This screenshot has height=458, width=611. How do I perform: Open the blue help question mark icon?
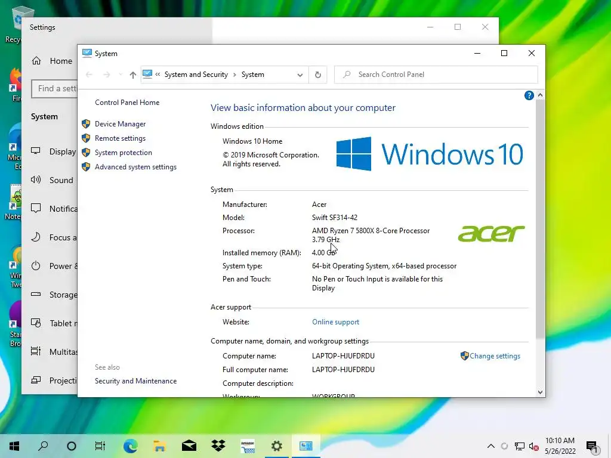pos(529,95)
